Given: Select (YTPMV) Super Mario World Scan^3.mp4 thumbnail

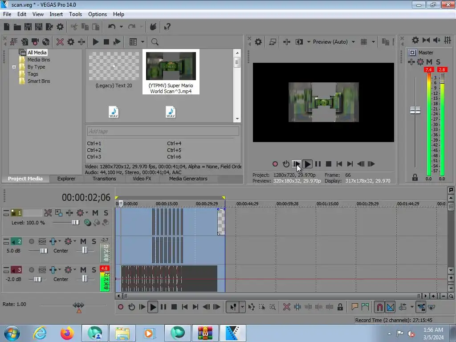Looking at the screenshot, I should (171, 72).
